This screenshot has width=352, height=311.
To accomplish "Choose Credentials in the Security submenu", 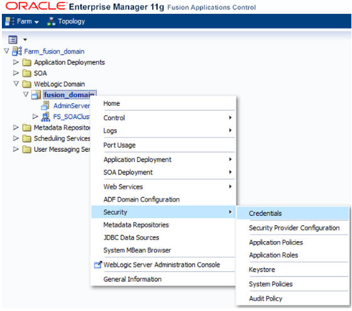I will point(293,213).
